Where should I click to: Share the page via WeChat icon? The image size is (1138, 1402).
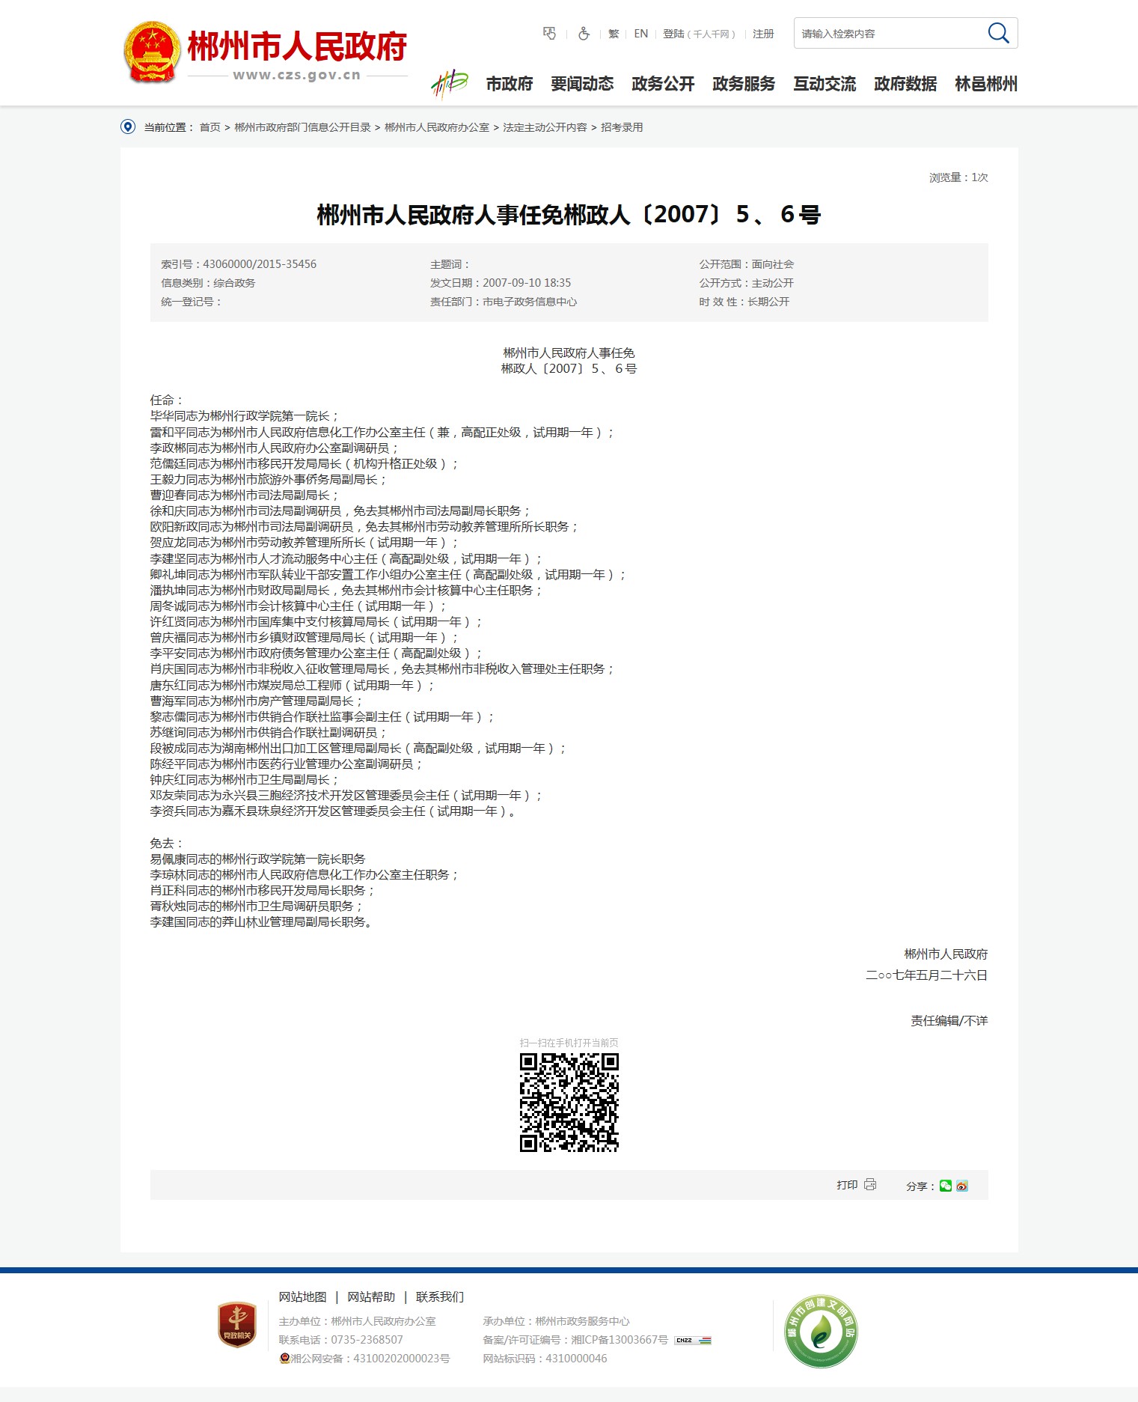coord(946,1186)
